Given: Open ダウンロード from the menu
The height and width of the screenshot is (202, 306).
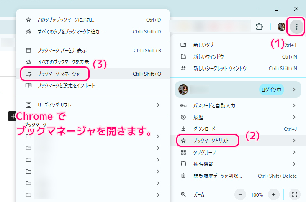Looking at the screenshot, I should pyautogui.click(x=204, y=129).
